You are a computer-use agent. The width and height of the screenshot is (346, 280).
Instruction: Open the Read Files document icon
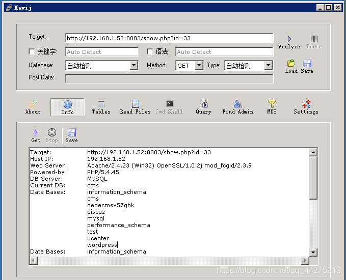[x=135, y=104]
